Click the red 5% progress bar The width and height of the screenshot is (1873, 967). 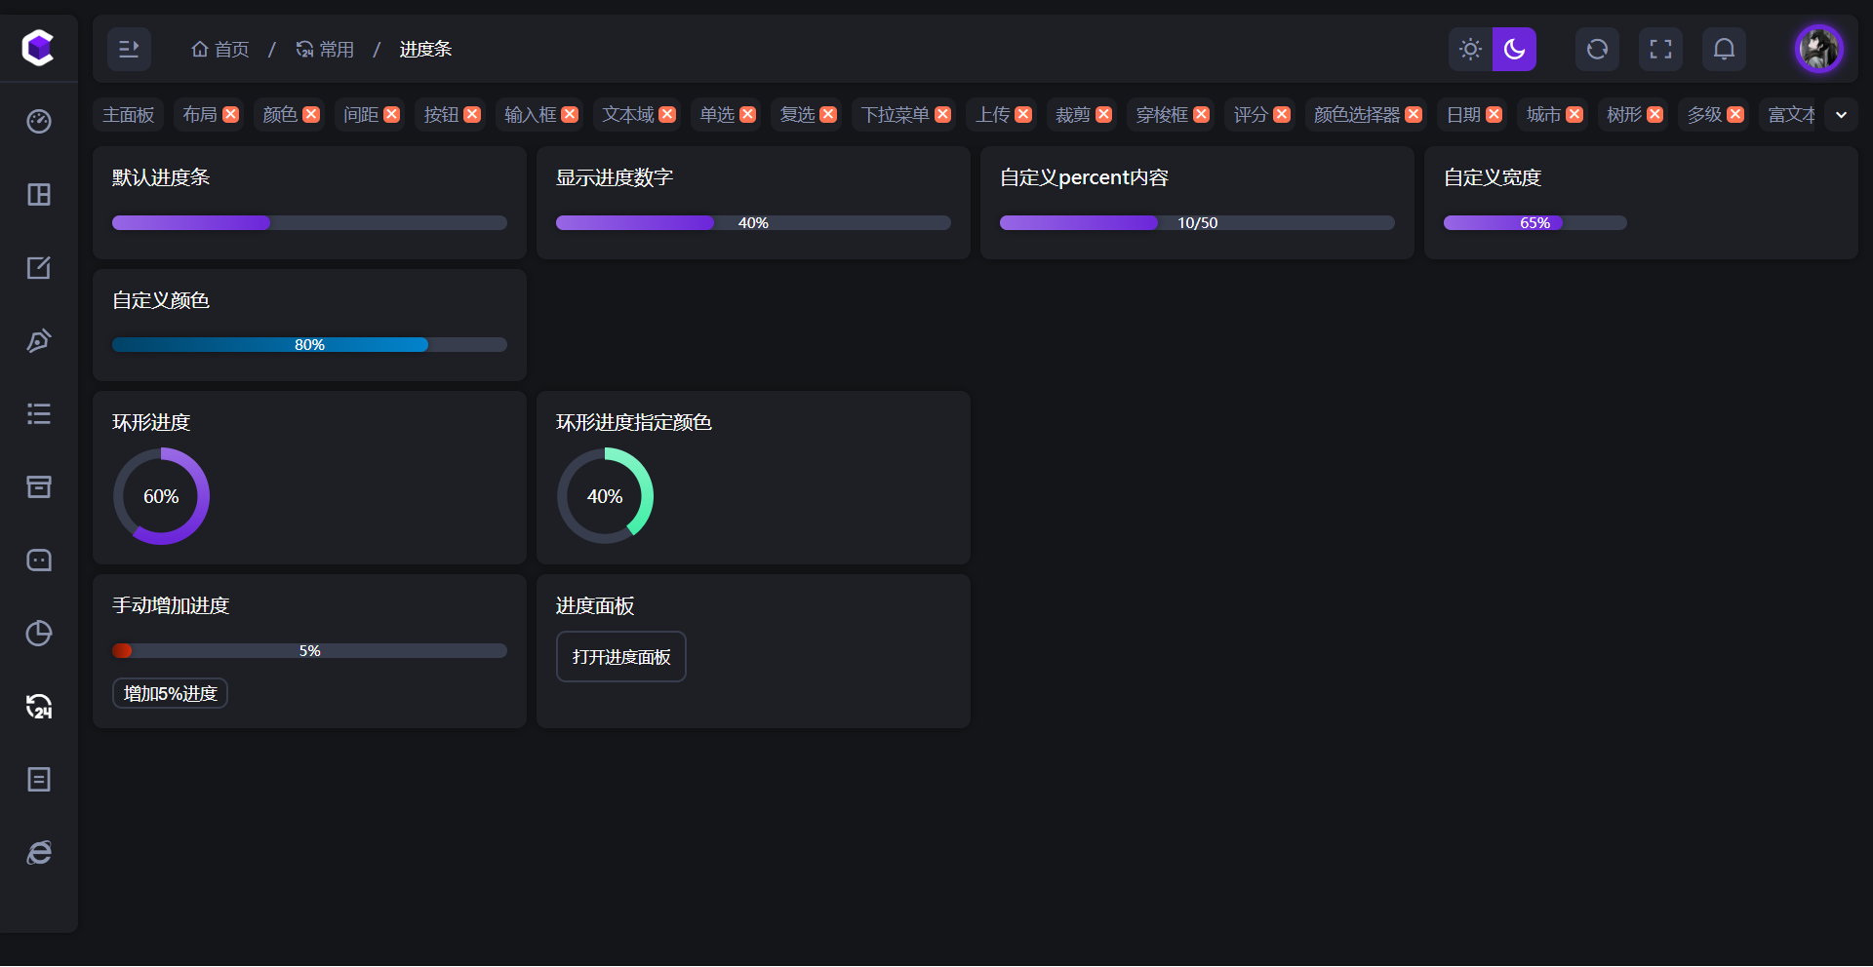(x=309, y=650)
